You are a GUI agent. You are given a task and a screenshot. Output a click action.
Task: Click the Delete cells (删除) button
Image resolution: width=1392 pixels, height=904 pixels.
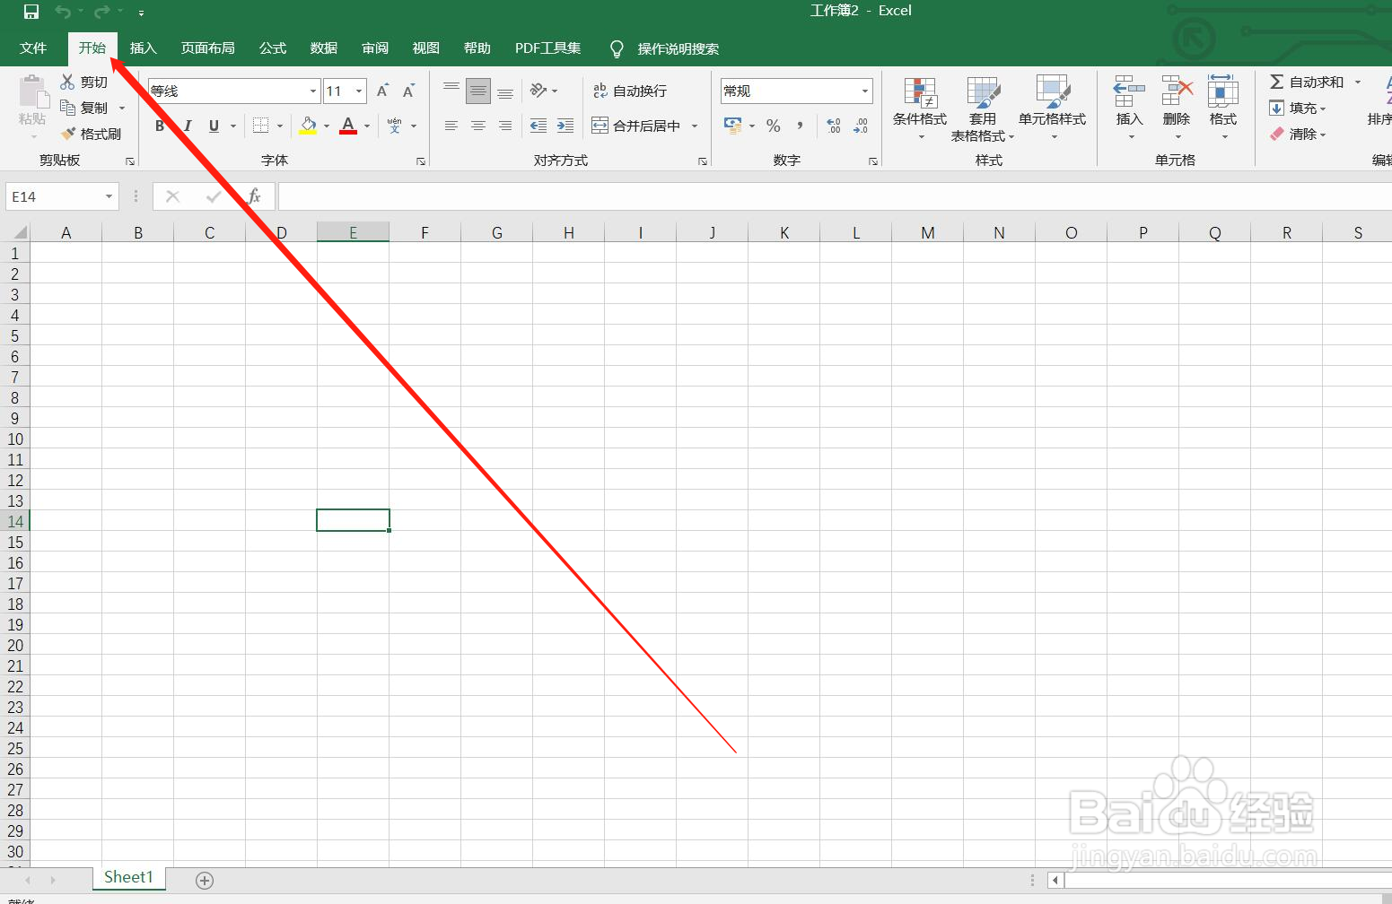pyautogui.click(x=1177, y=108)
